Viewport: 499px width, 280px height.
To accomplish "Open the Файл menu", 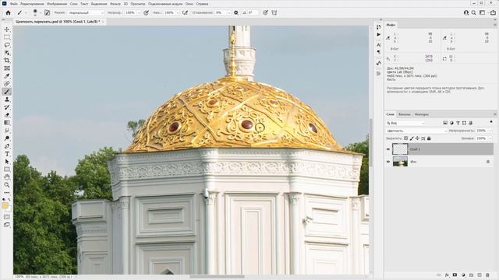I will [x=13, y=4].
